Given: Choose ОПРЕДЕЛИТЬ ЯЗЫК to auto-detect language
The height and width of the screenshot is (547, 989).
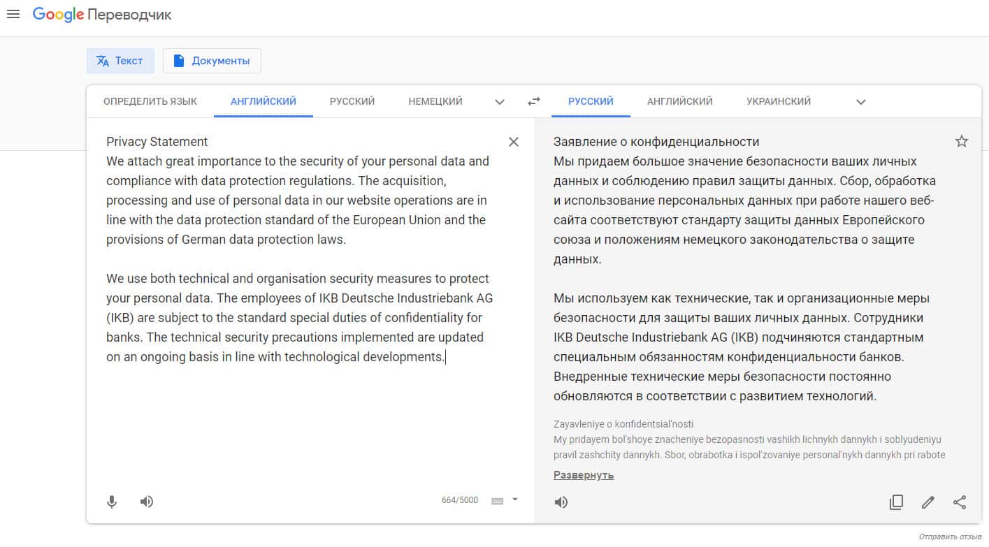Looking at the screenshot, I should pyautogui.click(x=150, y=101).
